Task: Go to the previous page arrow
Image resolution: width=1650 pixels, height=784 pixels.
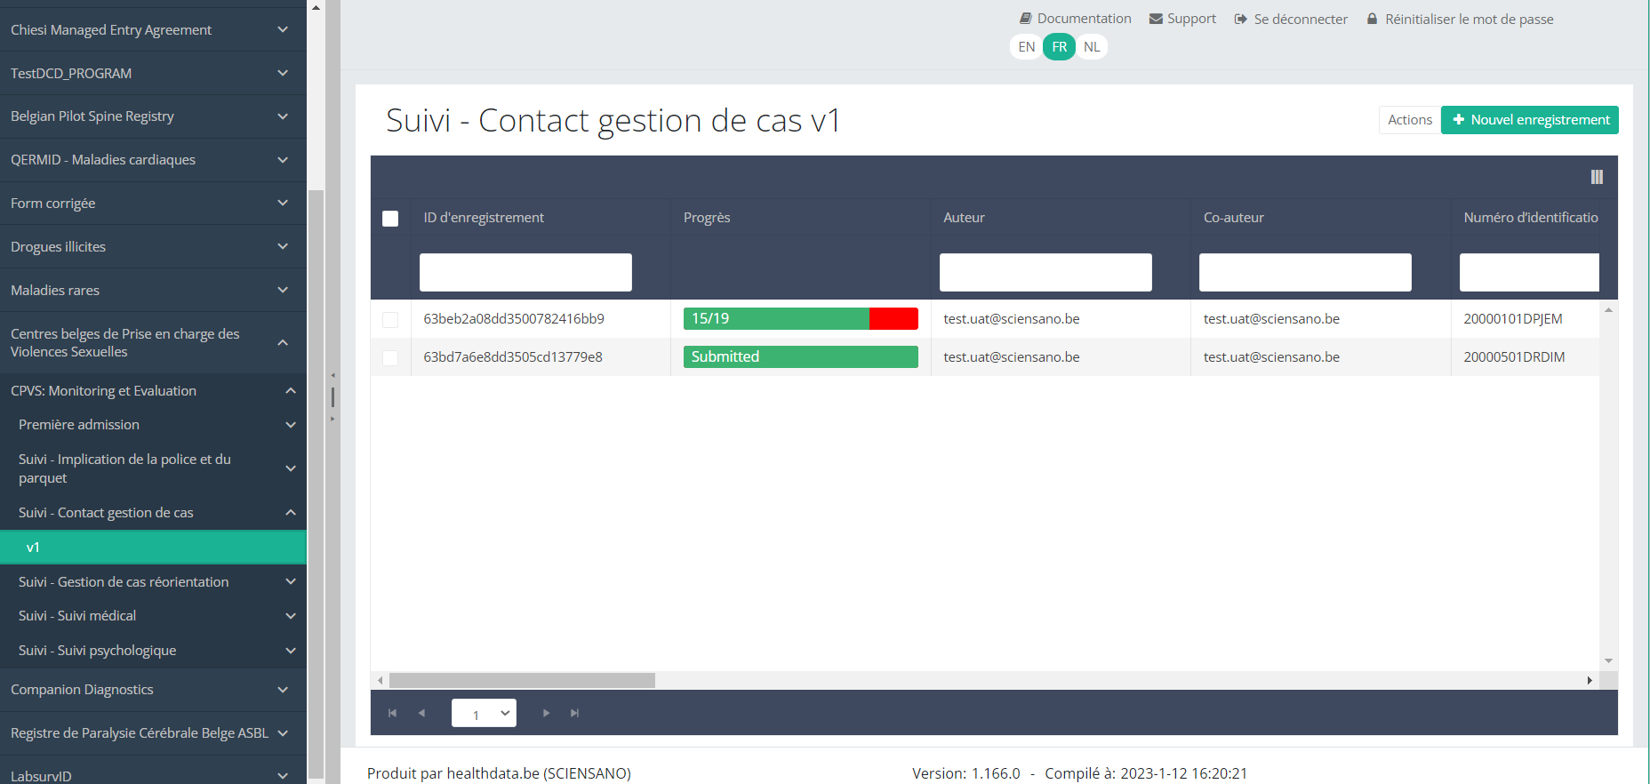Action: tap(421, 713)
